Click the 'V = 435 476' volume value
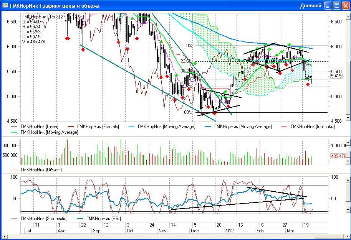351x240 pixels. pos(33,42)
